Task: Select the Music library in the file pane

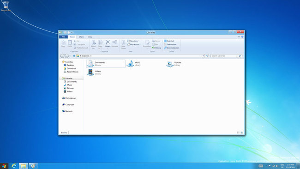Action: 133,64
